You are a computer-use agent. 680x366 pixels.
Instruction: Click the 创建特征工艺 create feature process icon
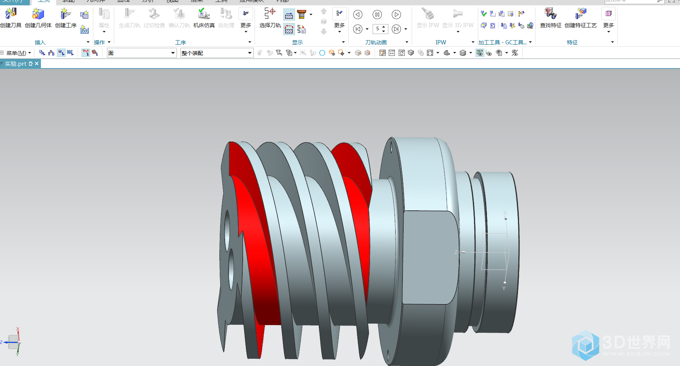[x=581, y=13]
